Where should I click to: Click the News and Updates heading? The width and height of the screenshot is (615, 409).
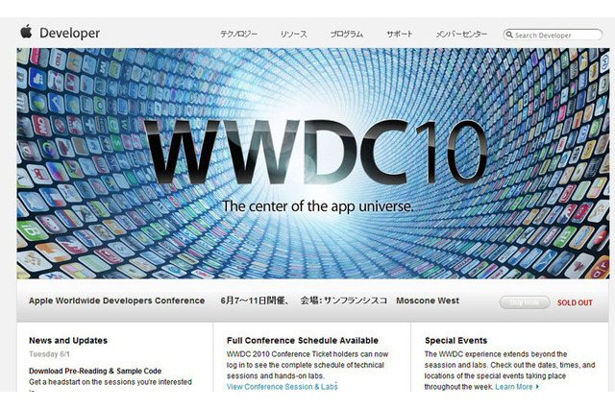click(x=68, y=341)
